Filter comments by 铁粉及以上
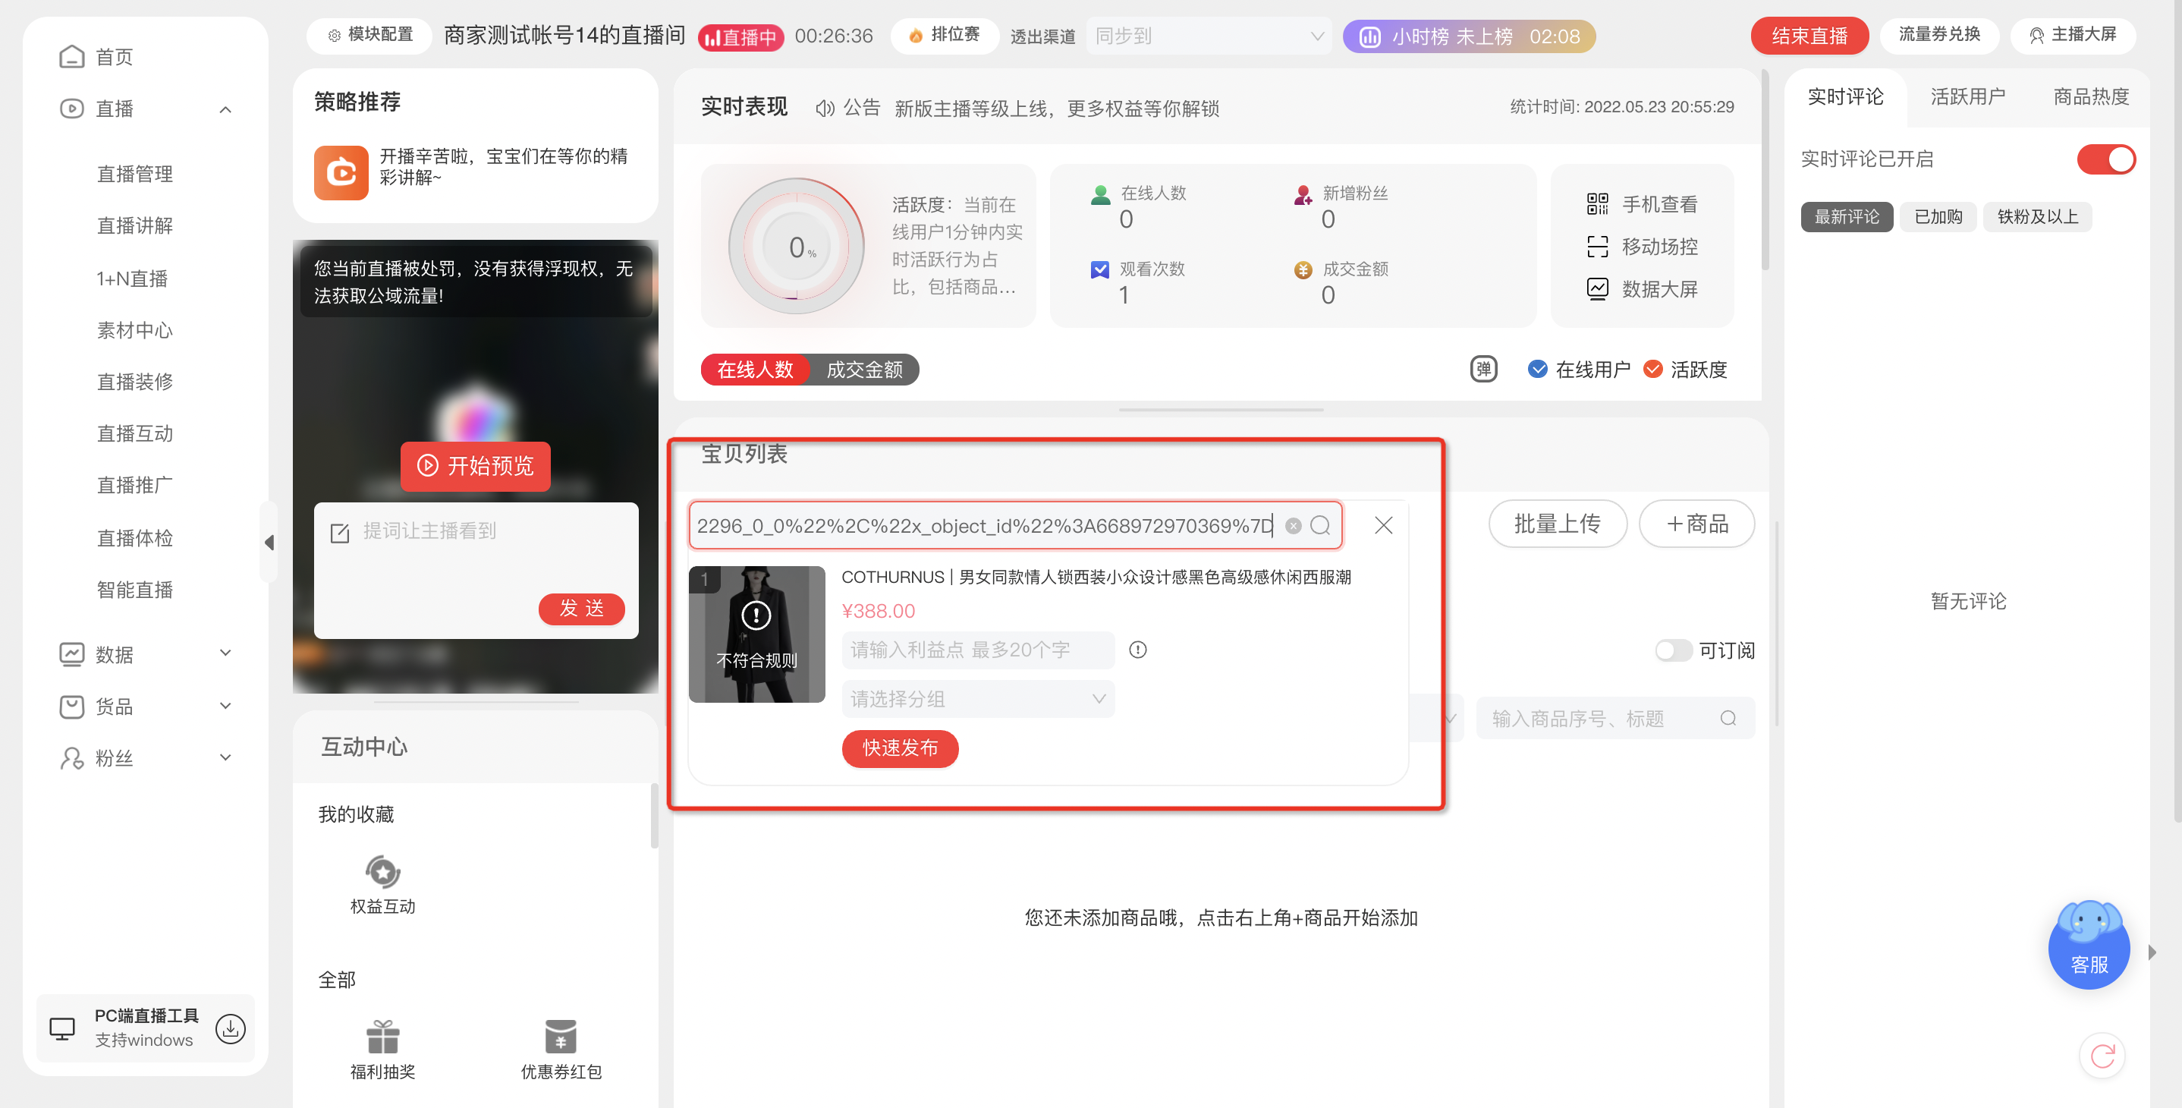Viewport: 2182px width, 1108px height. coord(2037,217)
